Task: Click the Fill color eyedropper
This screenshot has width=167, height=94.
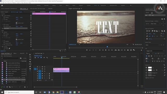Action: 164,68
